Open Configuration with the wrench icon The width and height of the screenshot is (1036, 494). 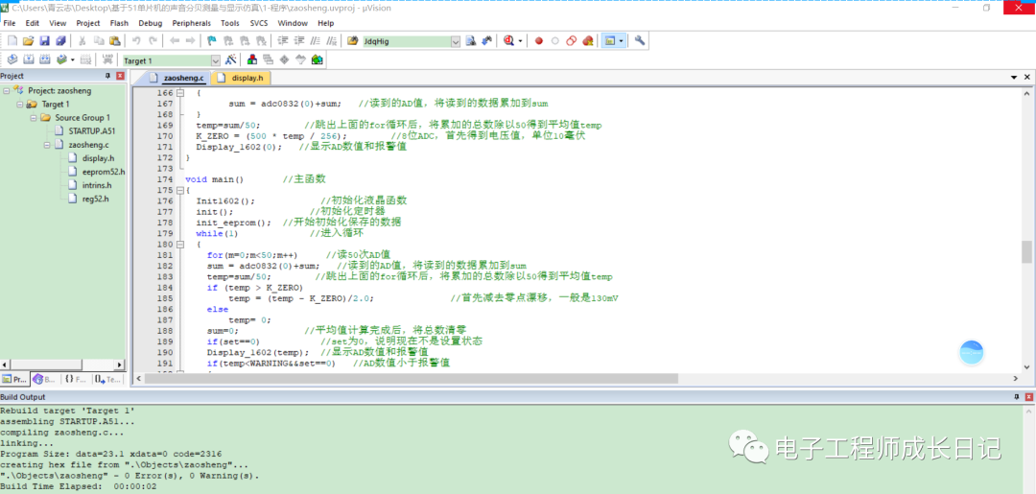640,40
